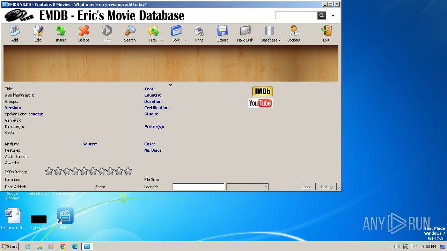
Task: Click the taskbar clock showing 9:53 PM
Action: (429, 246)
